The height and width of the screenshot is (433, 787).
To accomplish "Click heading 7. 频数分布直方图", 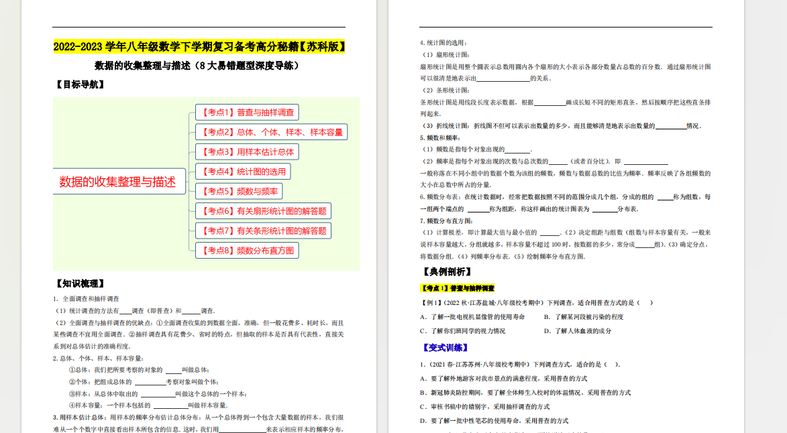I will click(x=447, y=221).
